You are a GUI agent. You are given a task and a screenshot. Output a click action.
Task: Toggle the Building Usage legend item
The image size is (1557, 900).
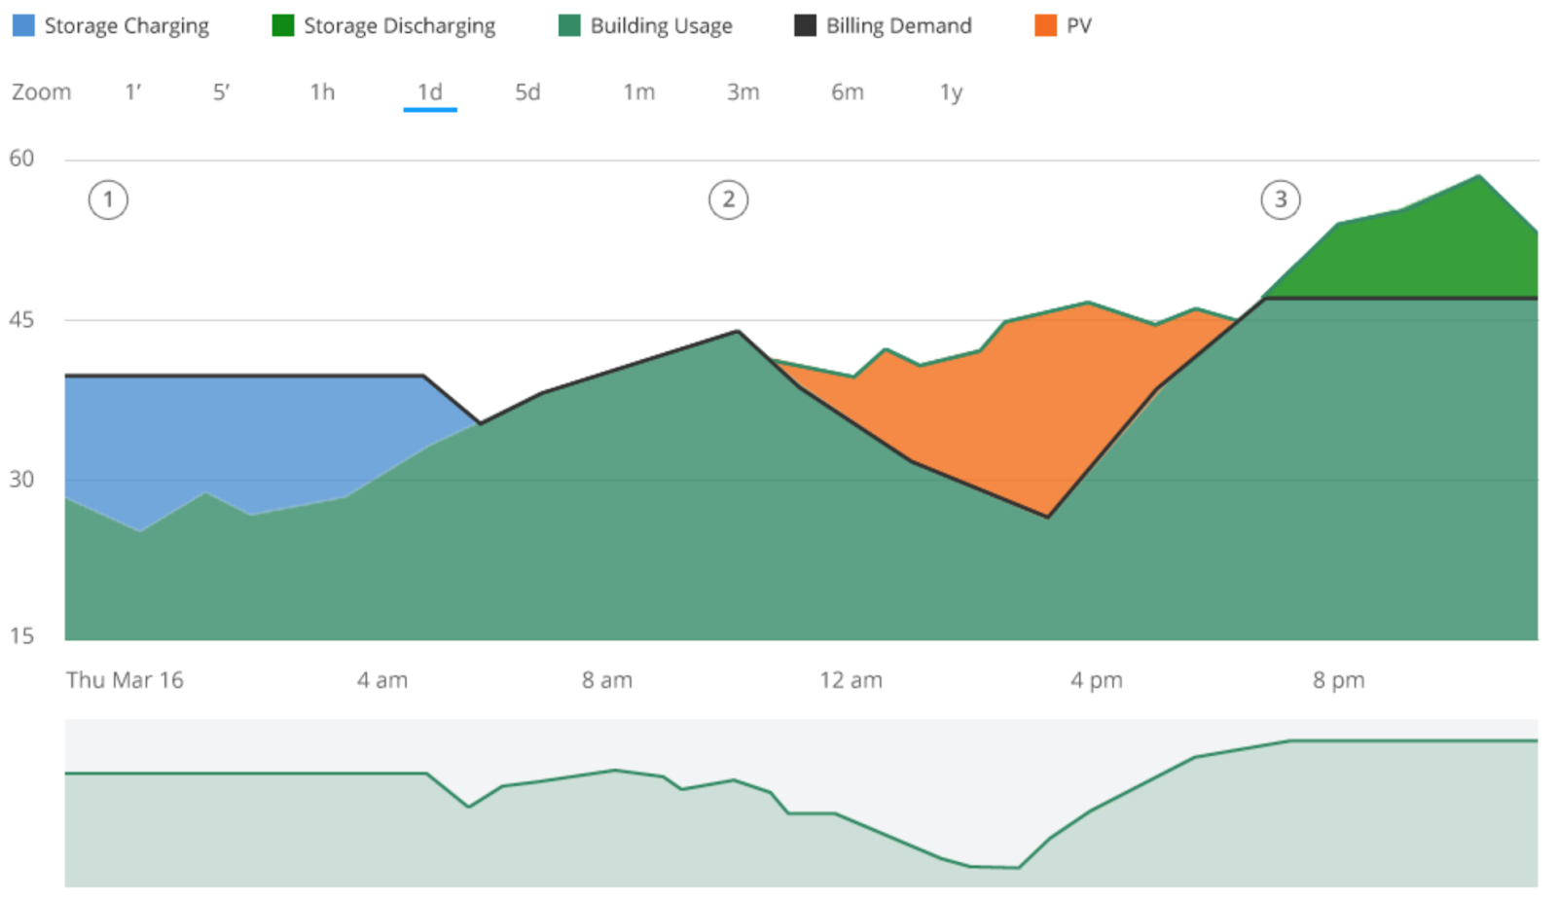click(645, 26)
